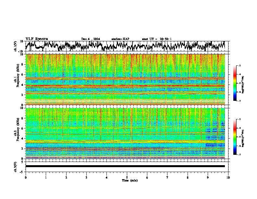Click the '5' tick on the time axis

pos(127,178)
